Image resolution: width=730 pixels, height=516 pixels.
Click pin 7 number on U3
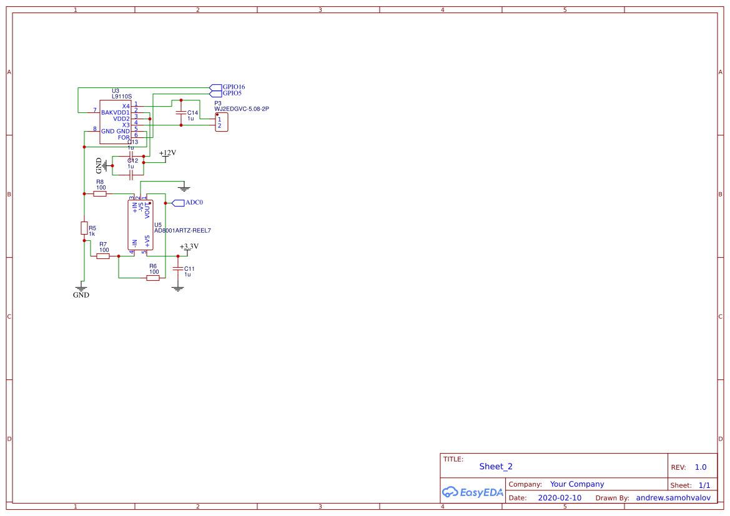tap(95, 110)
